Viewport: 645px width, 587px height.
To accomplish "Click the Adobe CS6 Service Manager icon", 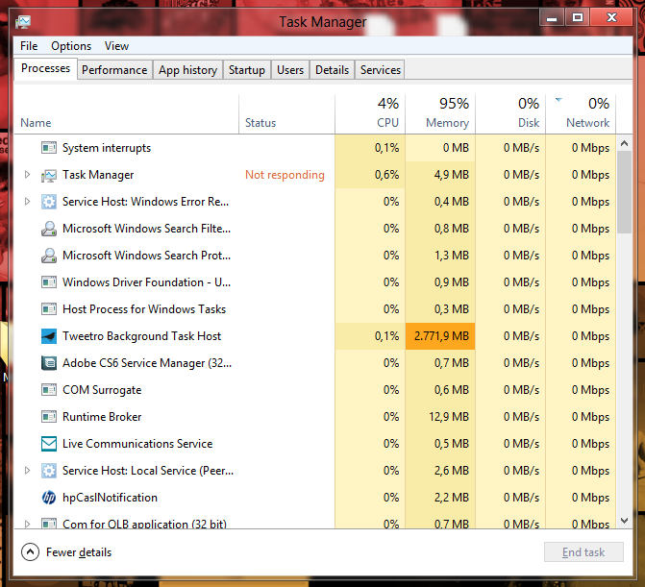I will coord(49,363).
